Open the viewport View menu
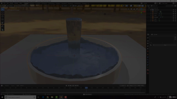This screenshot has height=99, width=177. (17, 6)
